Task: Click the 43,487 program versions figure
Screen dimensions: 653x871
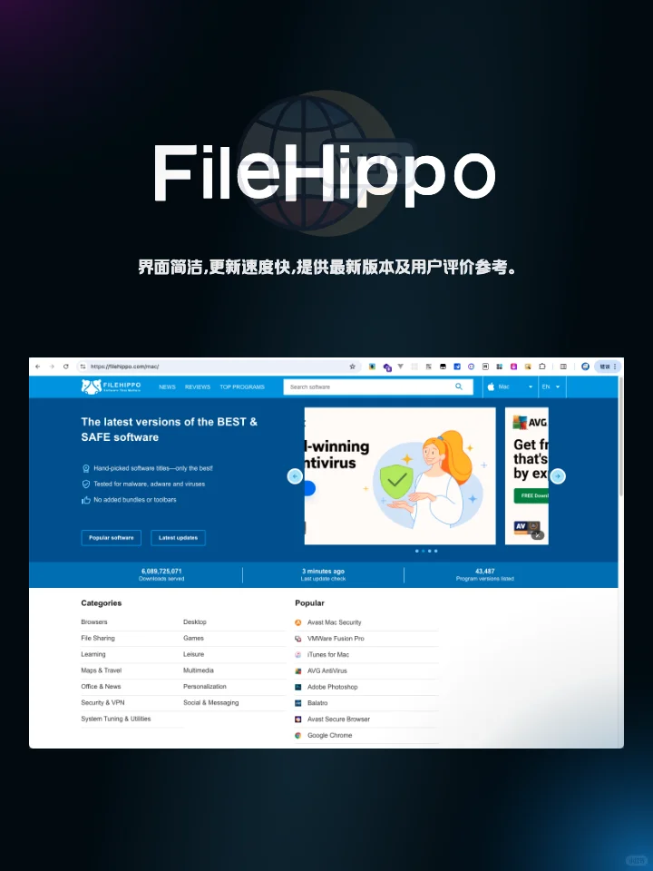Action: [x=484, y=571]
